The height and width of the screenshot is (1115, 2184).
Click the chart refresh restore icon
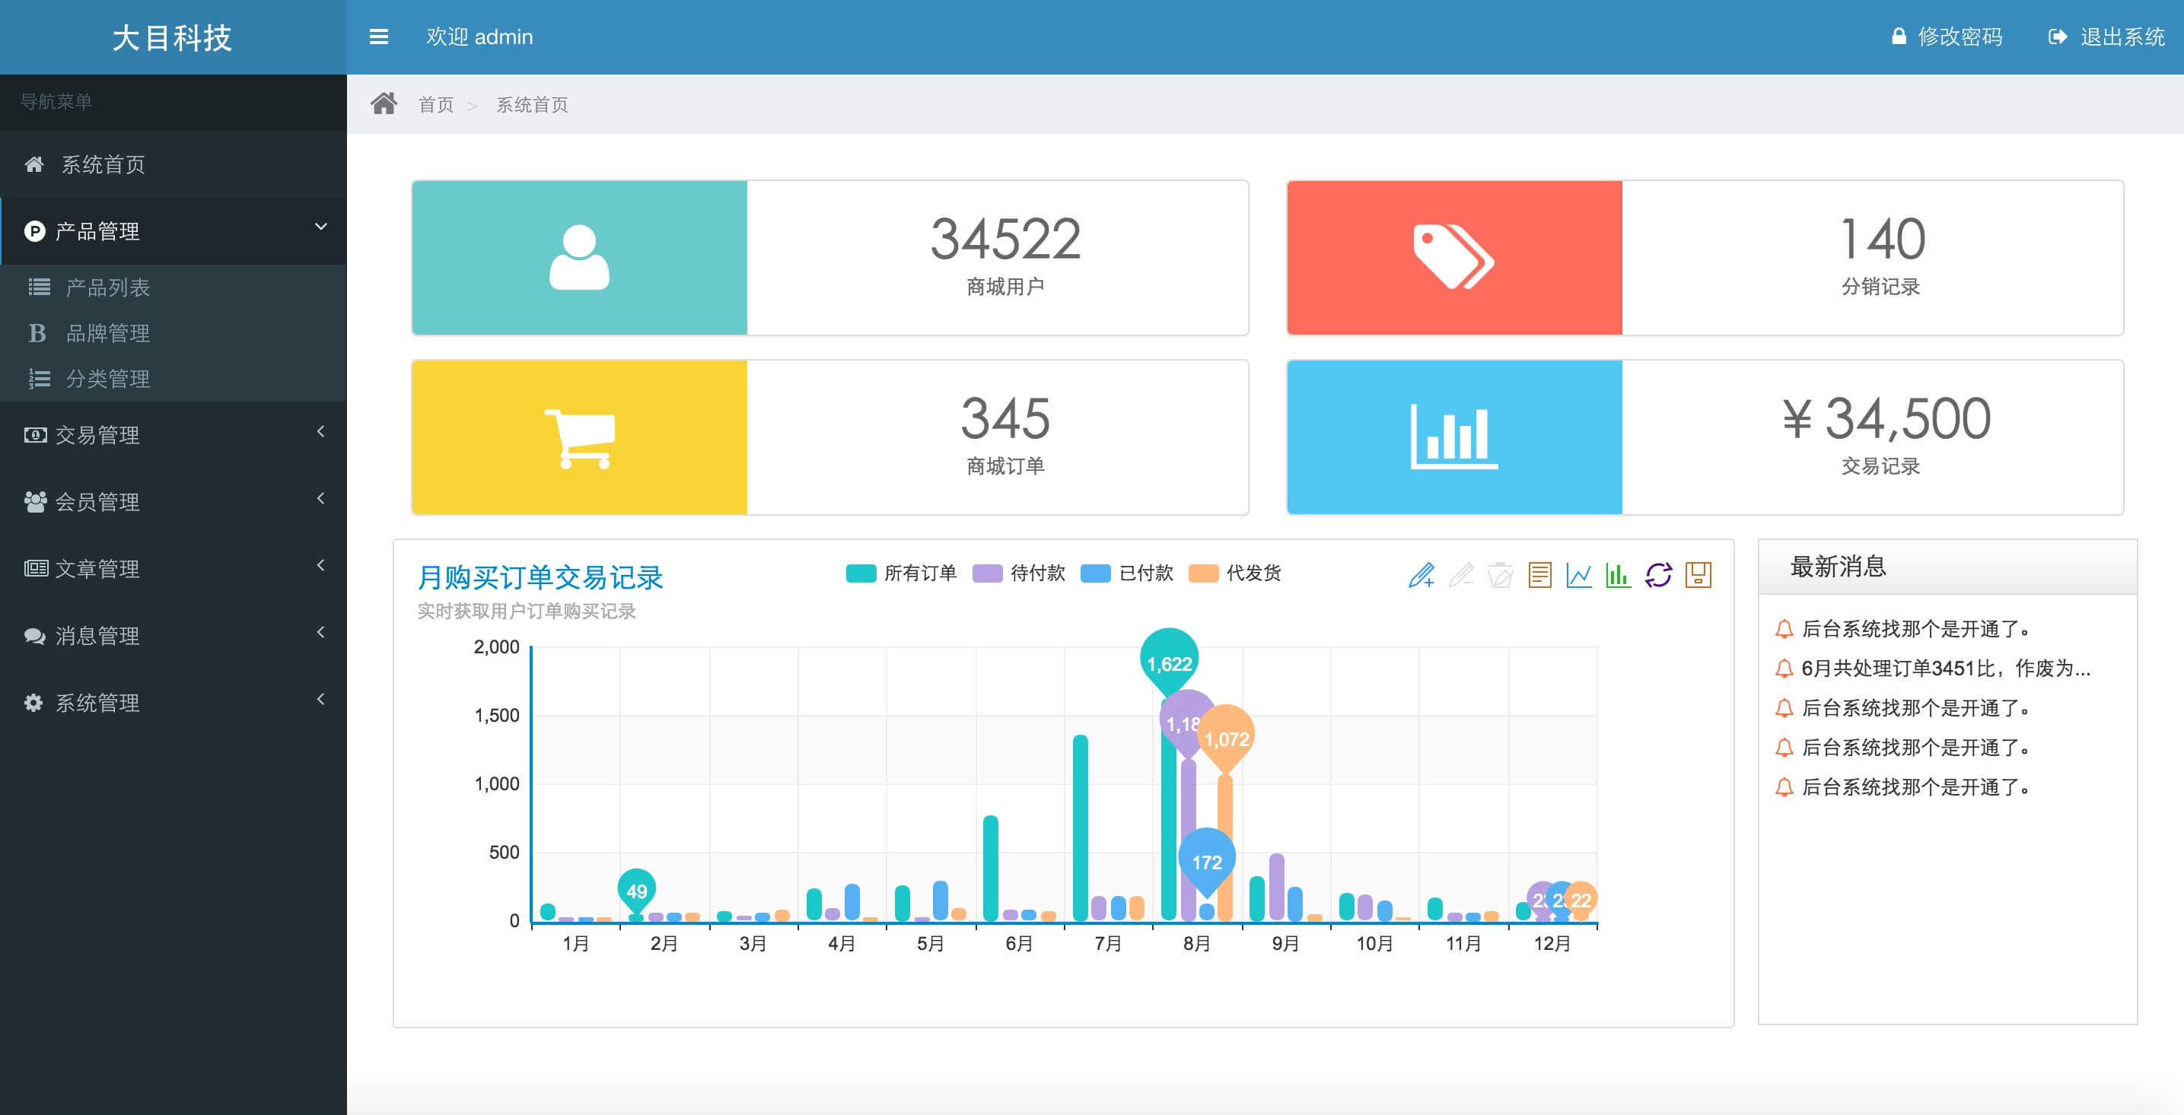click(x=1658, y=575)
